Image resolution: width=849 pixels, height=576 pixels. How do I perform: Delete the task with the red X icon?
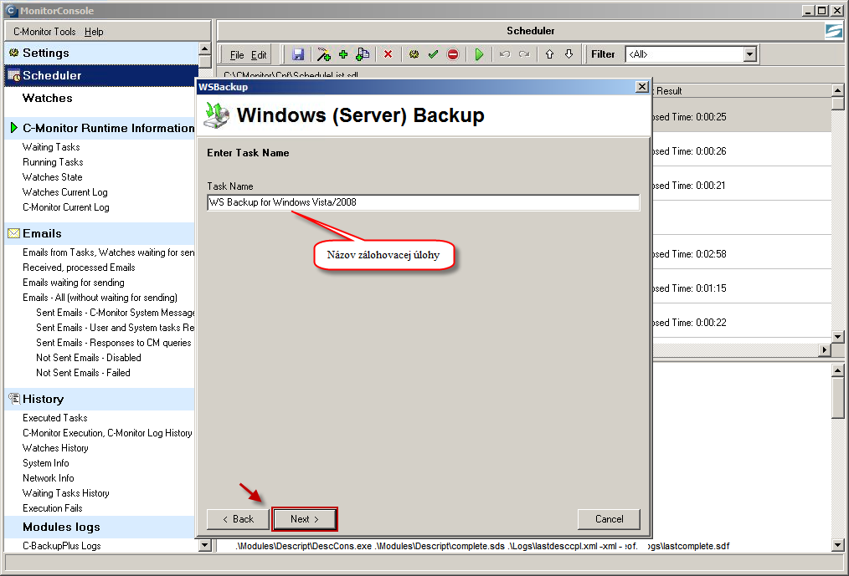pyautogui.click(x=388, y=54)
